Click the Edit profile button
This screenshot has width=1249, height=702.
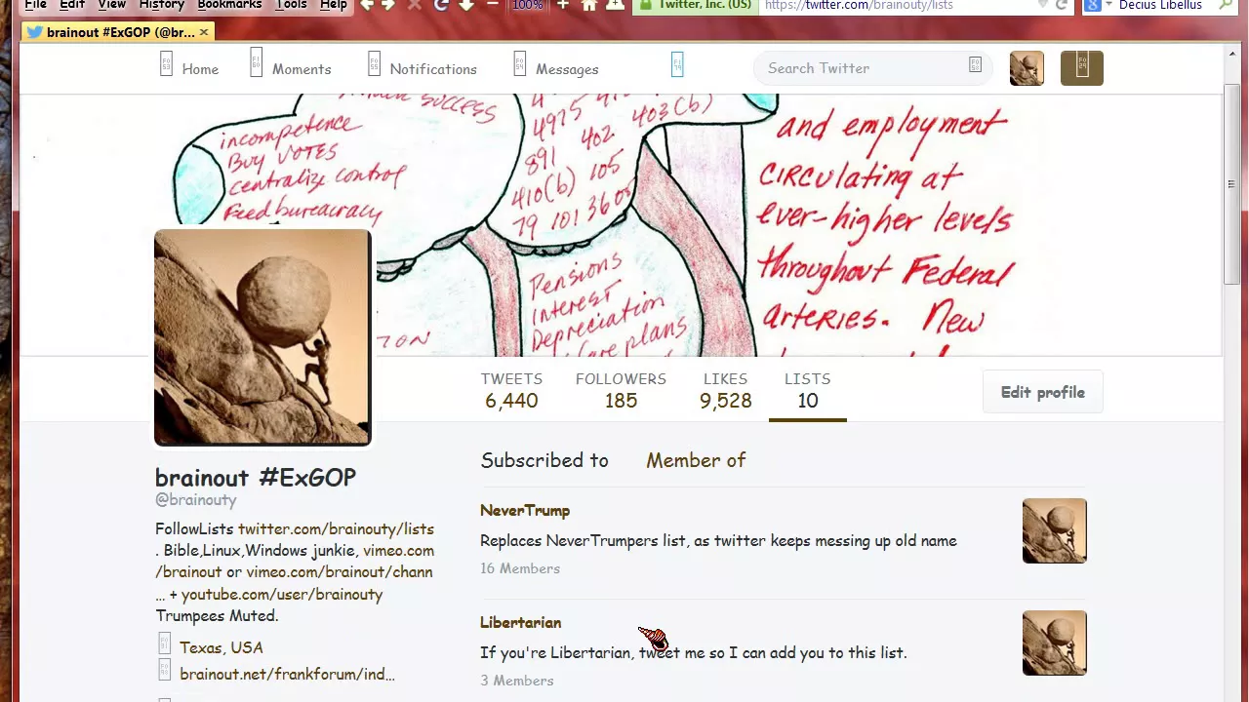point(1042,392)
